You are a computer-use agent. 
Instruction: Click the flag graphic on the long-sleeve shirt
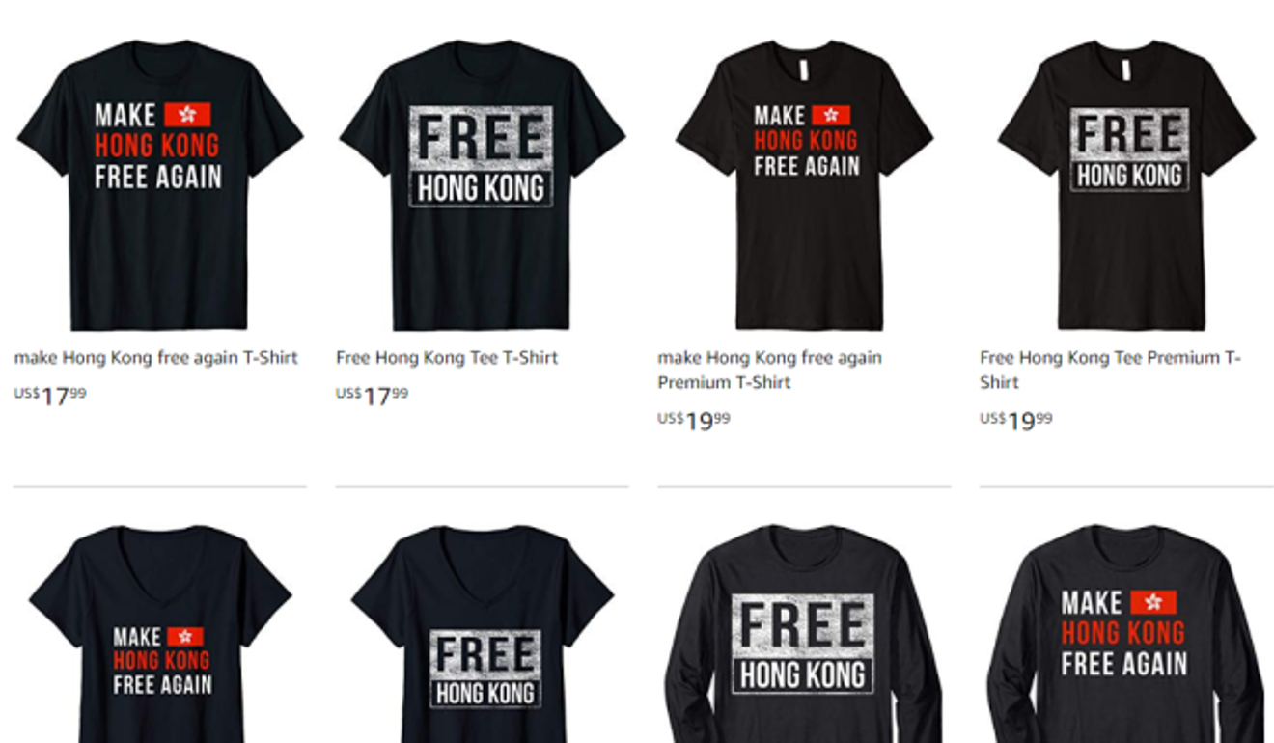[x=1153, y=602]
